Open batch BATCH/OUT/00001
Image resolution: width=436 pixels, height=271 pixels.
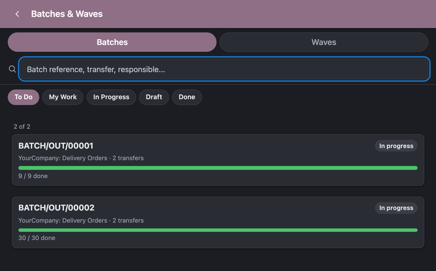[x=218, y=160]
